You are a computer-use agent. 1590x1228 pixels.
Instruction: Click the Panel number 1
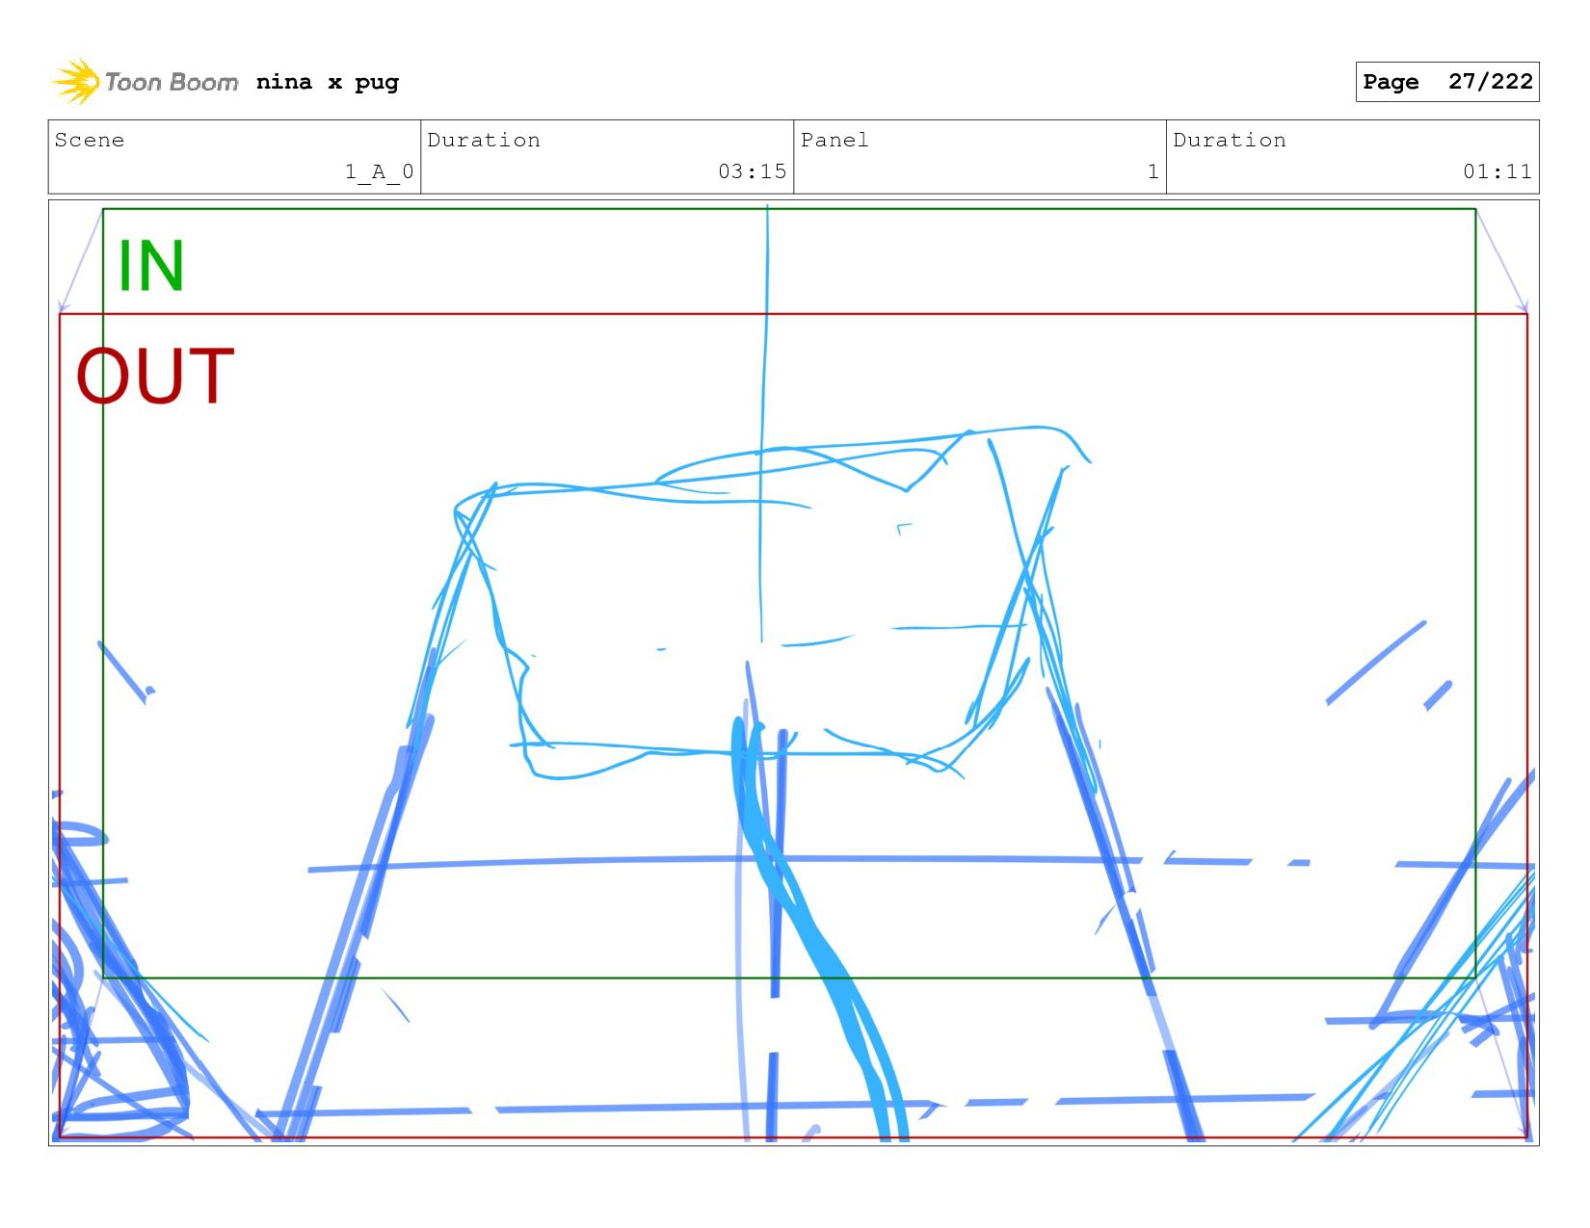pos(1153,171)
